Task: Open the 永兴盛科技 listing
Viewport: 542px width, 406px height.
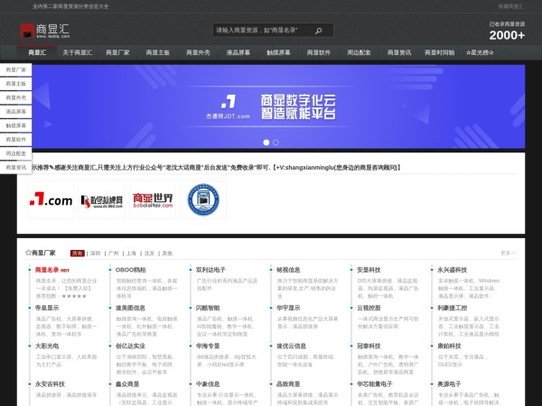Action: point(453,270)
